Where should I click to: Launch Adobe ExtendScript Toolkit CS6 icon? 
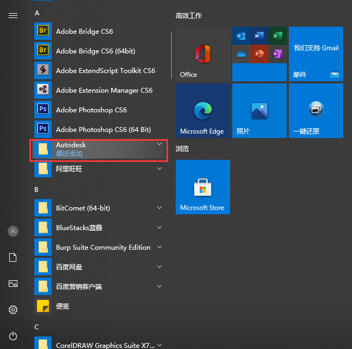click(x=43, y=70)
